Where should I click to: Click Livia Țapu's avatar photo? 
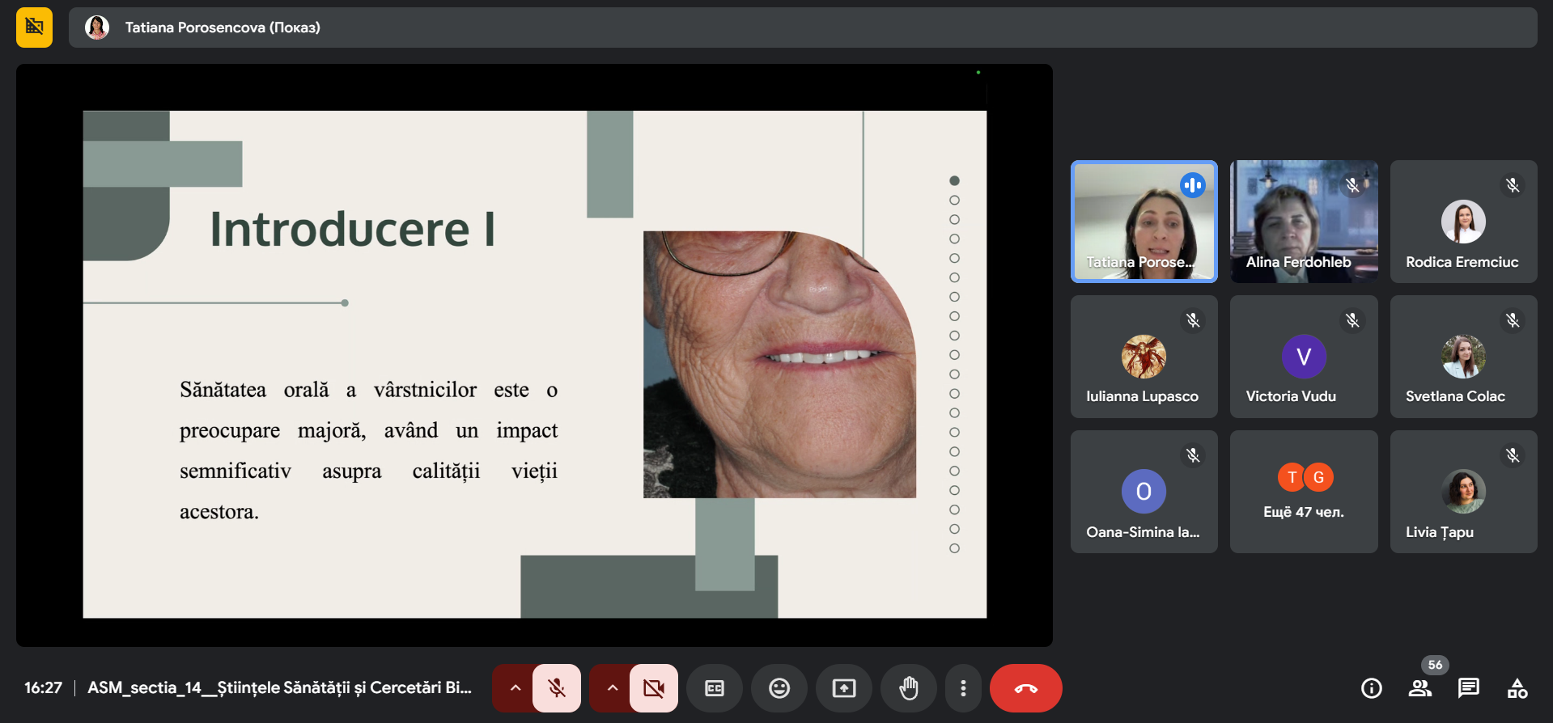(1463, 492)
